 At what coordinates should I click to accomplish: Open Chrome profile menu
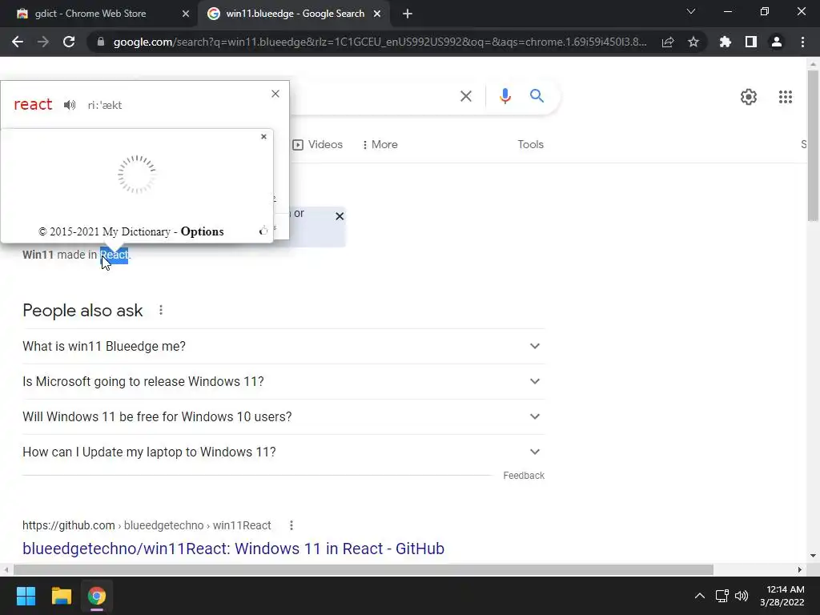tap(777, 42)
